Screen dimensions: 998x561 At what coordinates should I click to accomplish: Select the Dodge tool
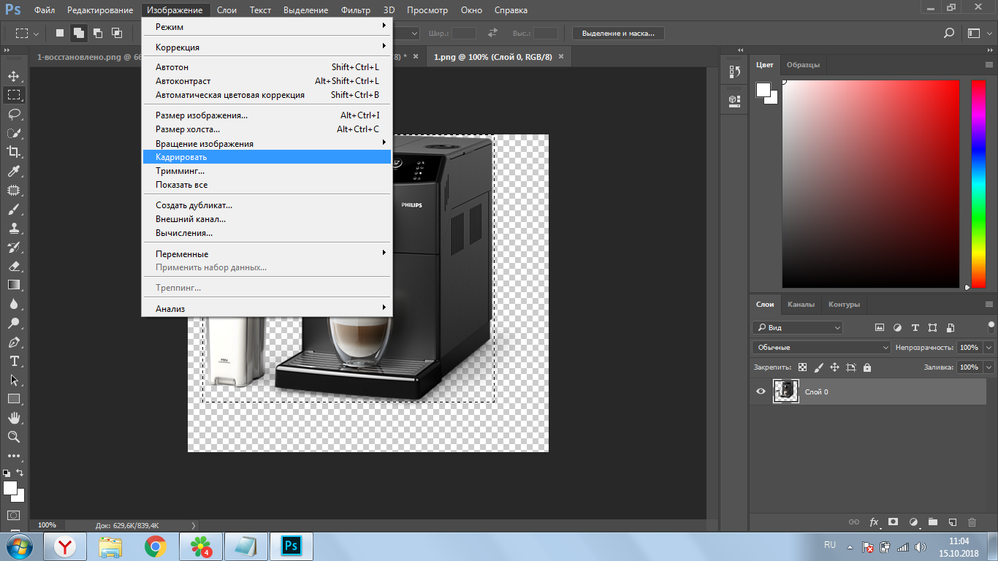(x=13, y=323)
